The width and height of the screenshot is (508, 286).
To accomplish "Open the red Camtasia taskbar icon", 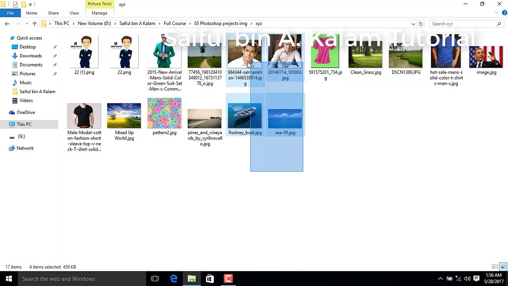I will pyautogui.click(x=228, y=279).
